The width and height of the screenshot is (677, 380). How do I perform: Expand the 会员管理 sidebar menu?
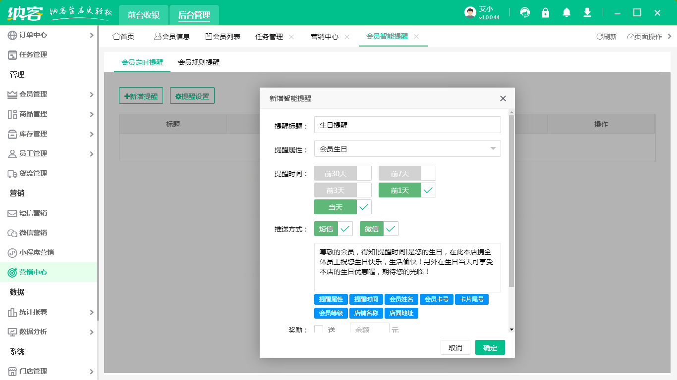pos(49,95)
